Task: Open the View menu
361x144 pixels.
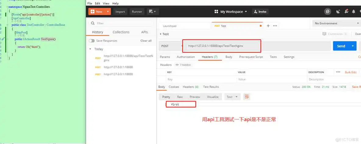Action: 106,3
